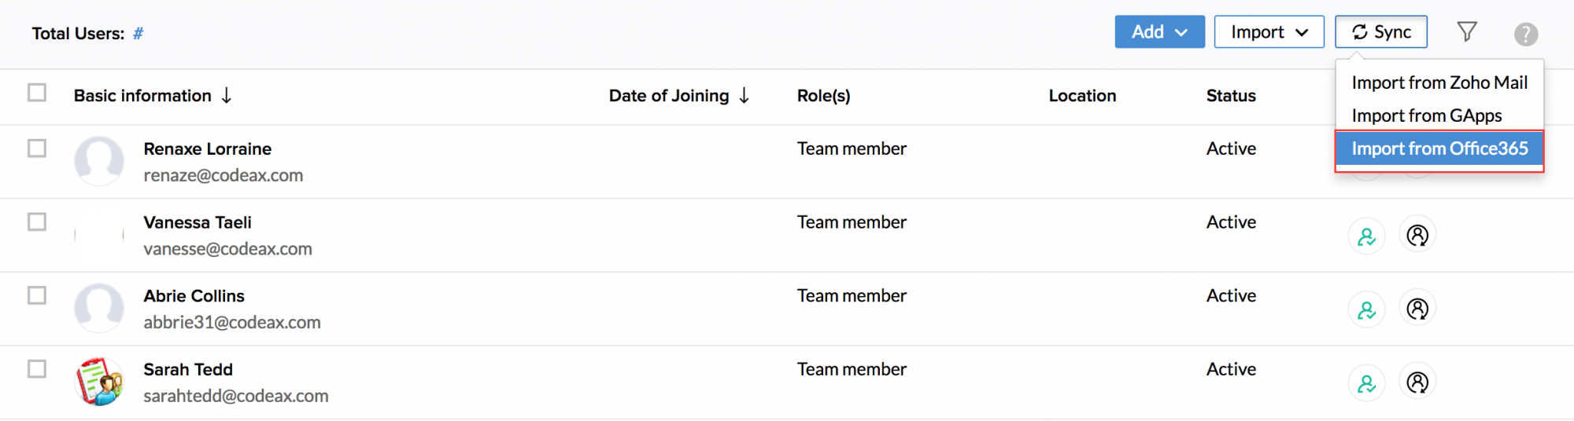Click the filter funnel icon
The width and height of the screenshot is (1574, 421).
1466,32
